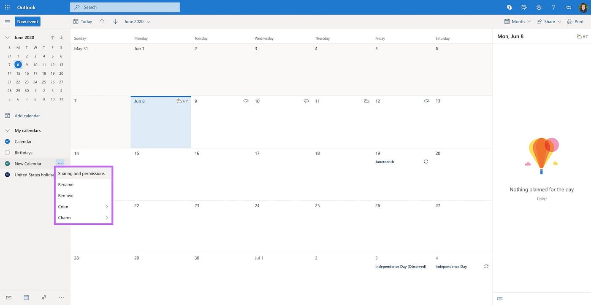This screenshot has width=591, height=305.
Task: Collapse the My calendars group
Action: (x=7, y=131)
